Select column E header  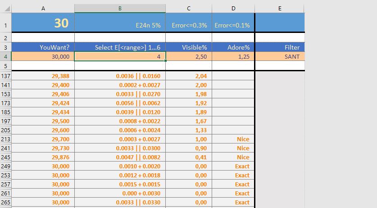[280, 9]
